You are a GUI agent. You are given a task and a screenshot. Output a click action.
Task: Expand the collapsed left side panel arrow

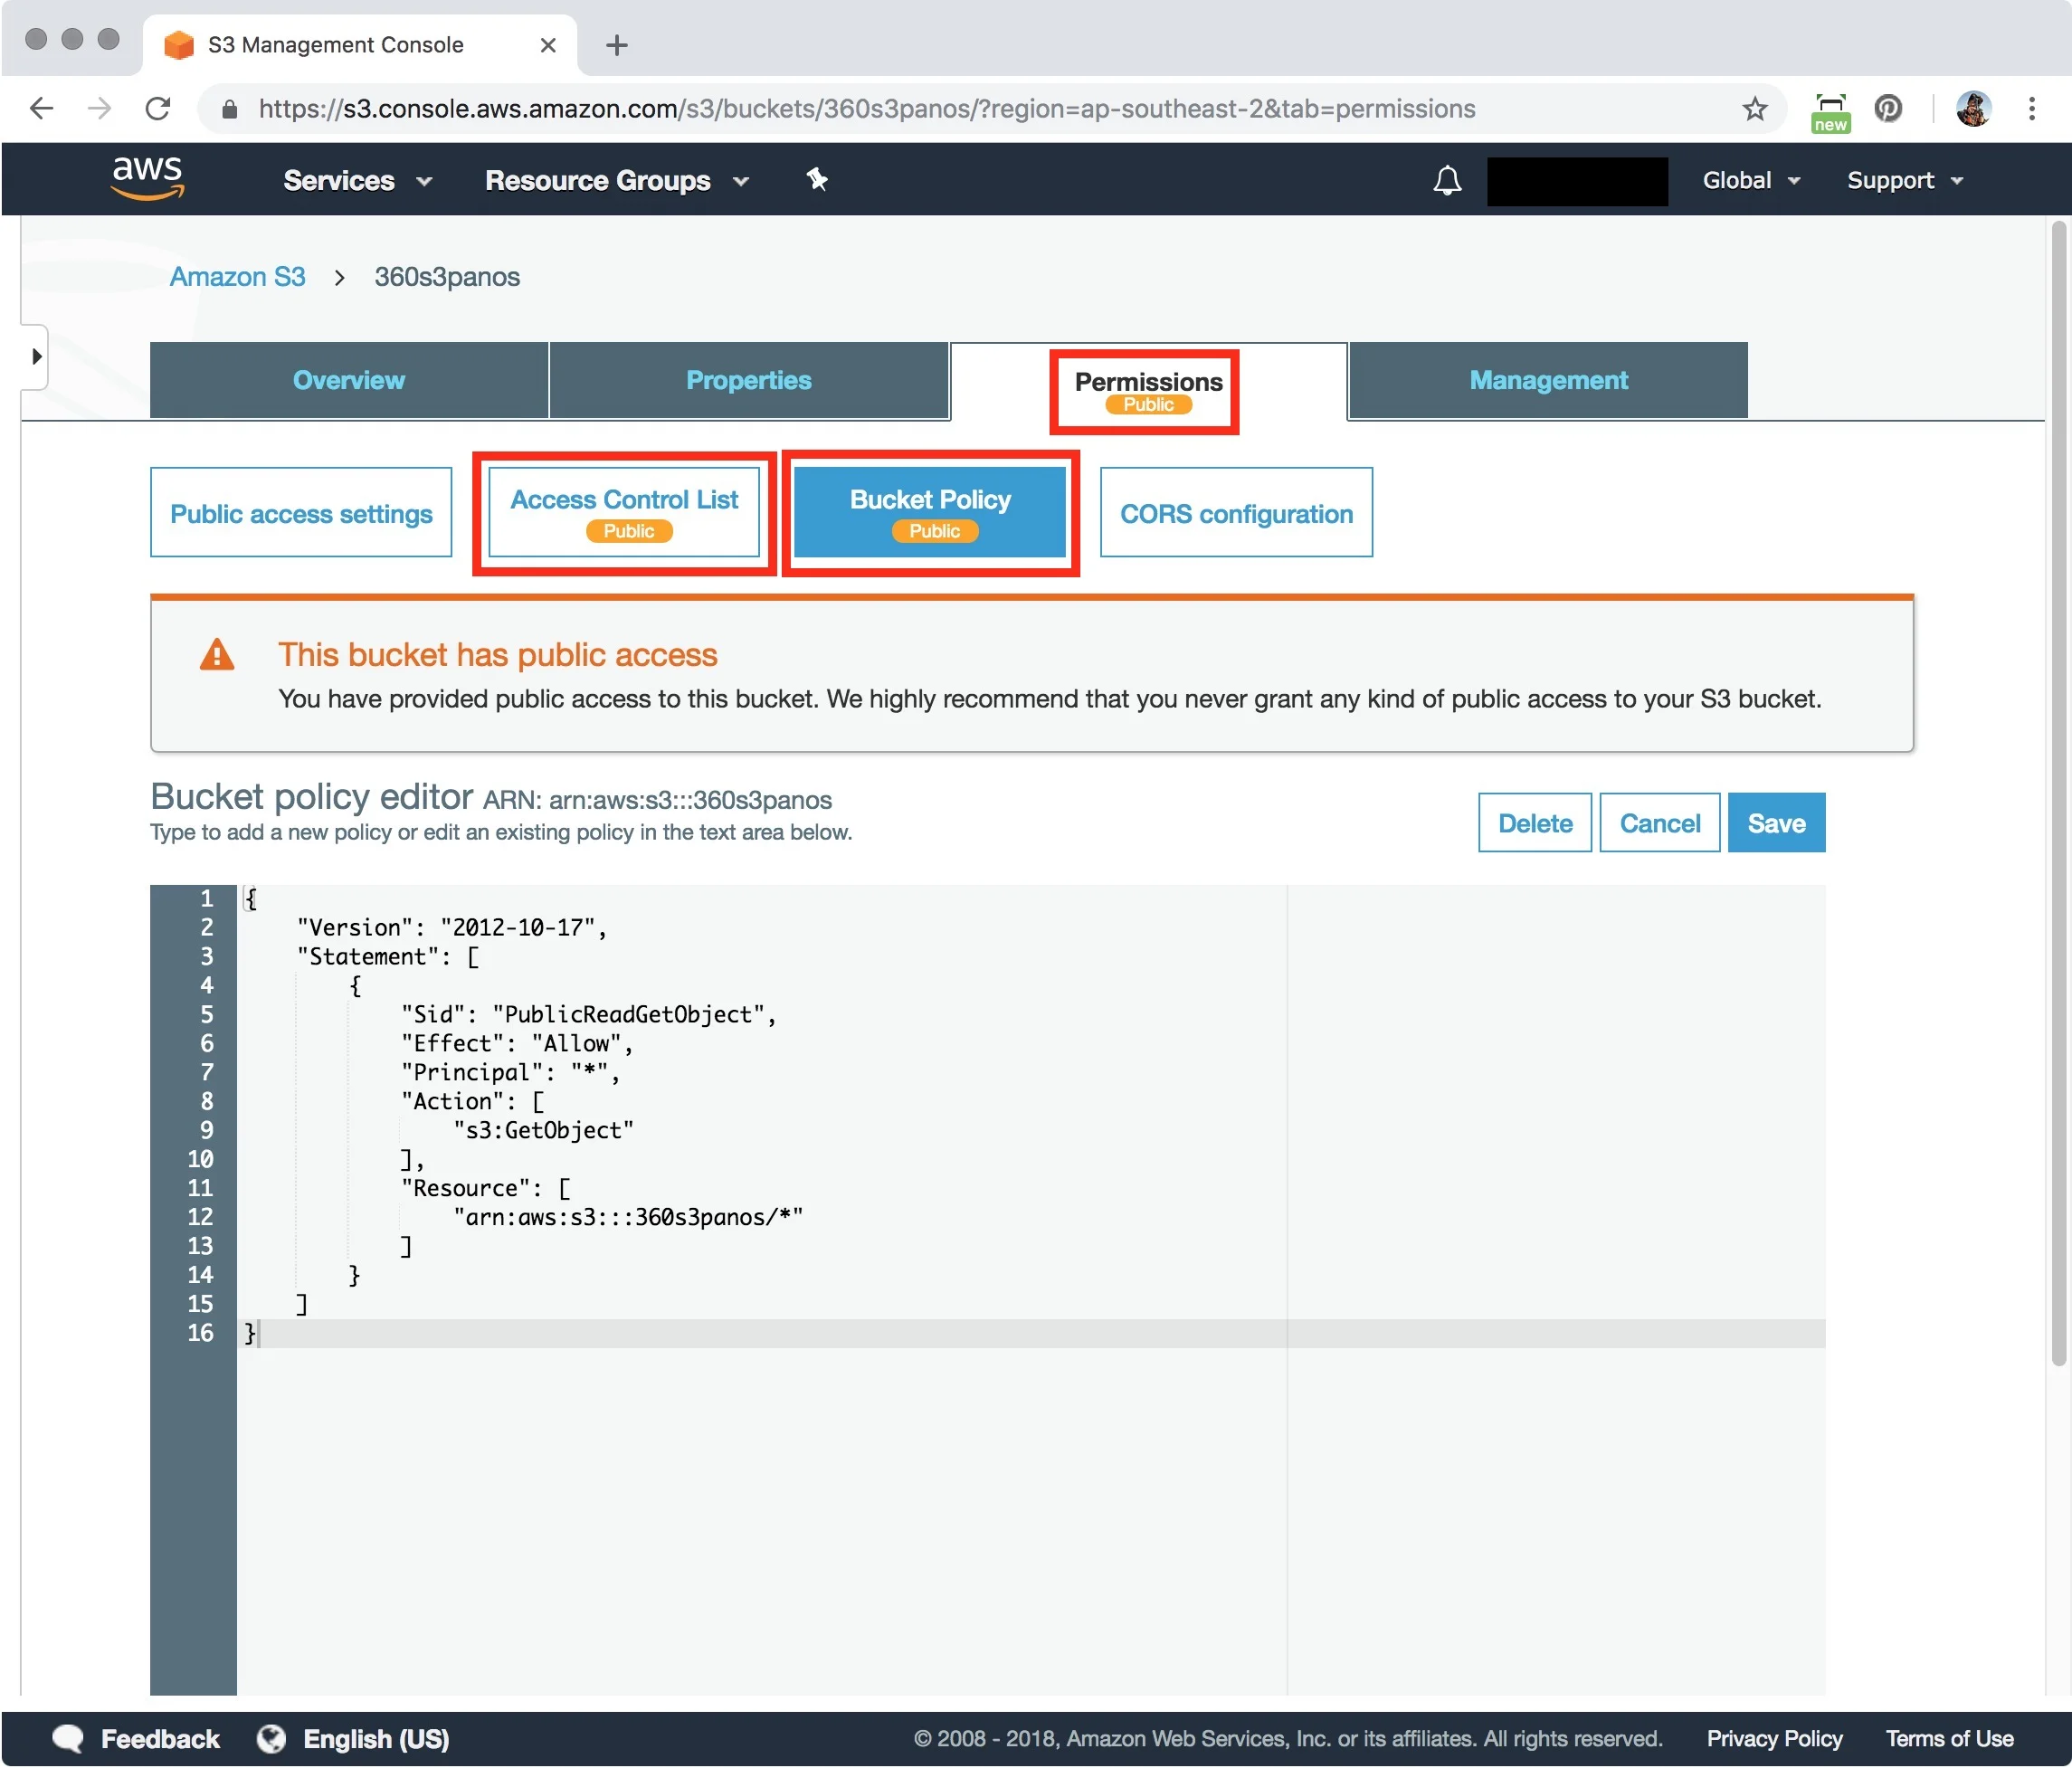tap(36, 356)
